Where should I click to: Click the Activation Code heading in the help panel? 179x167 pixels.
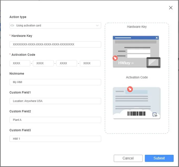137,77
